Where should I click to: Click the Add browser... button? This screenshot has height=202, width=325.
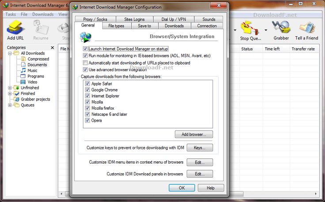coord(194,134)
